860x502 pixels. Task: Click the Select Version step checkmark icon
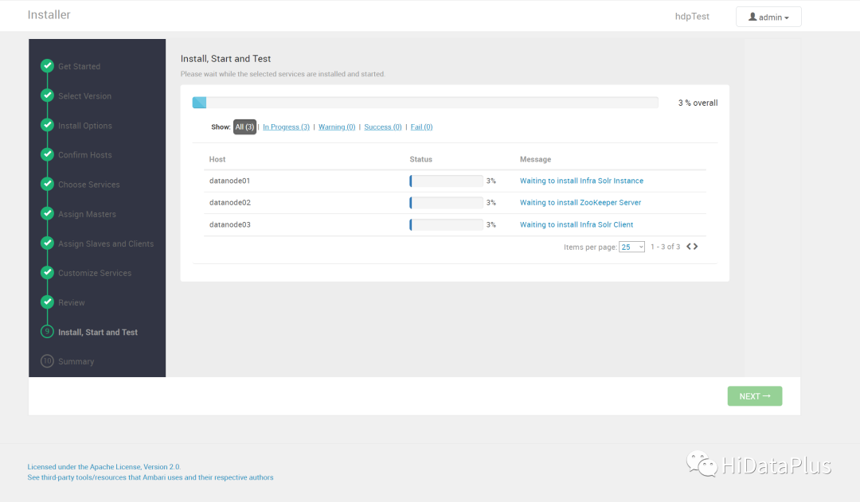[47, 95]
